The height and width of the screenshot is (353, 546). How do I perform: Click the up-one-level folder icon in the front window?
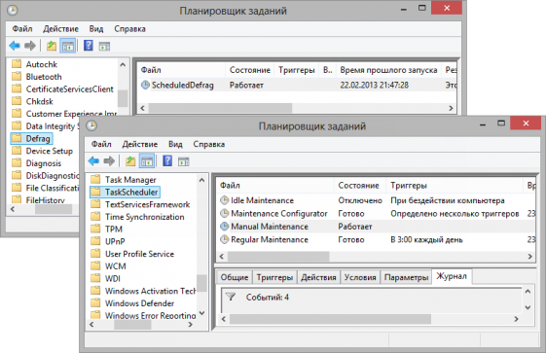[x=130, y=161]
